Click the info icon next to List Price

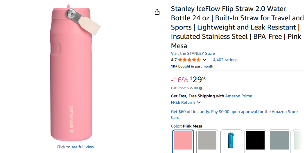point(201,88)
